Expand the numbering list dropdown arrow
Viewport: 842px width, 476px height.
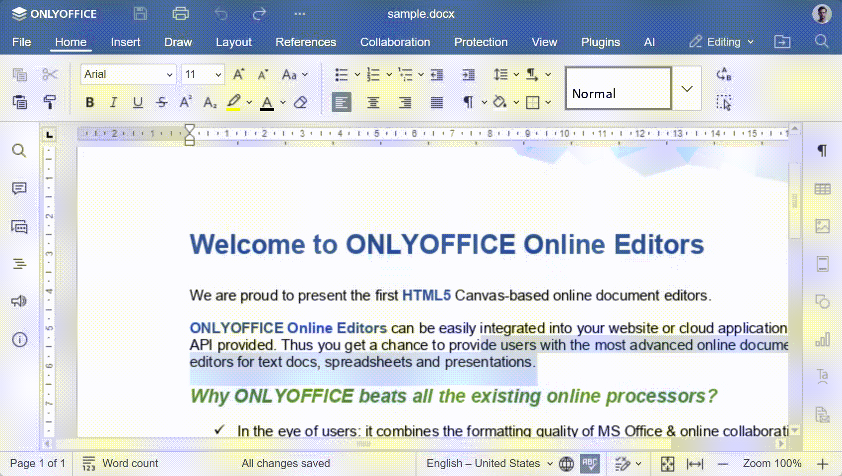click(x=389, y=75)
